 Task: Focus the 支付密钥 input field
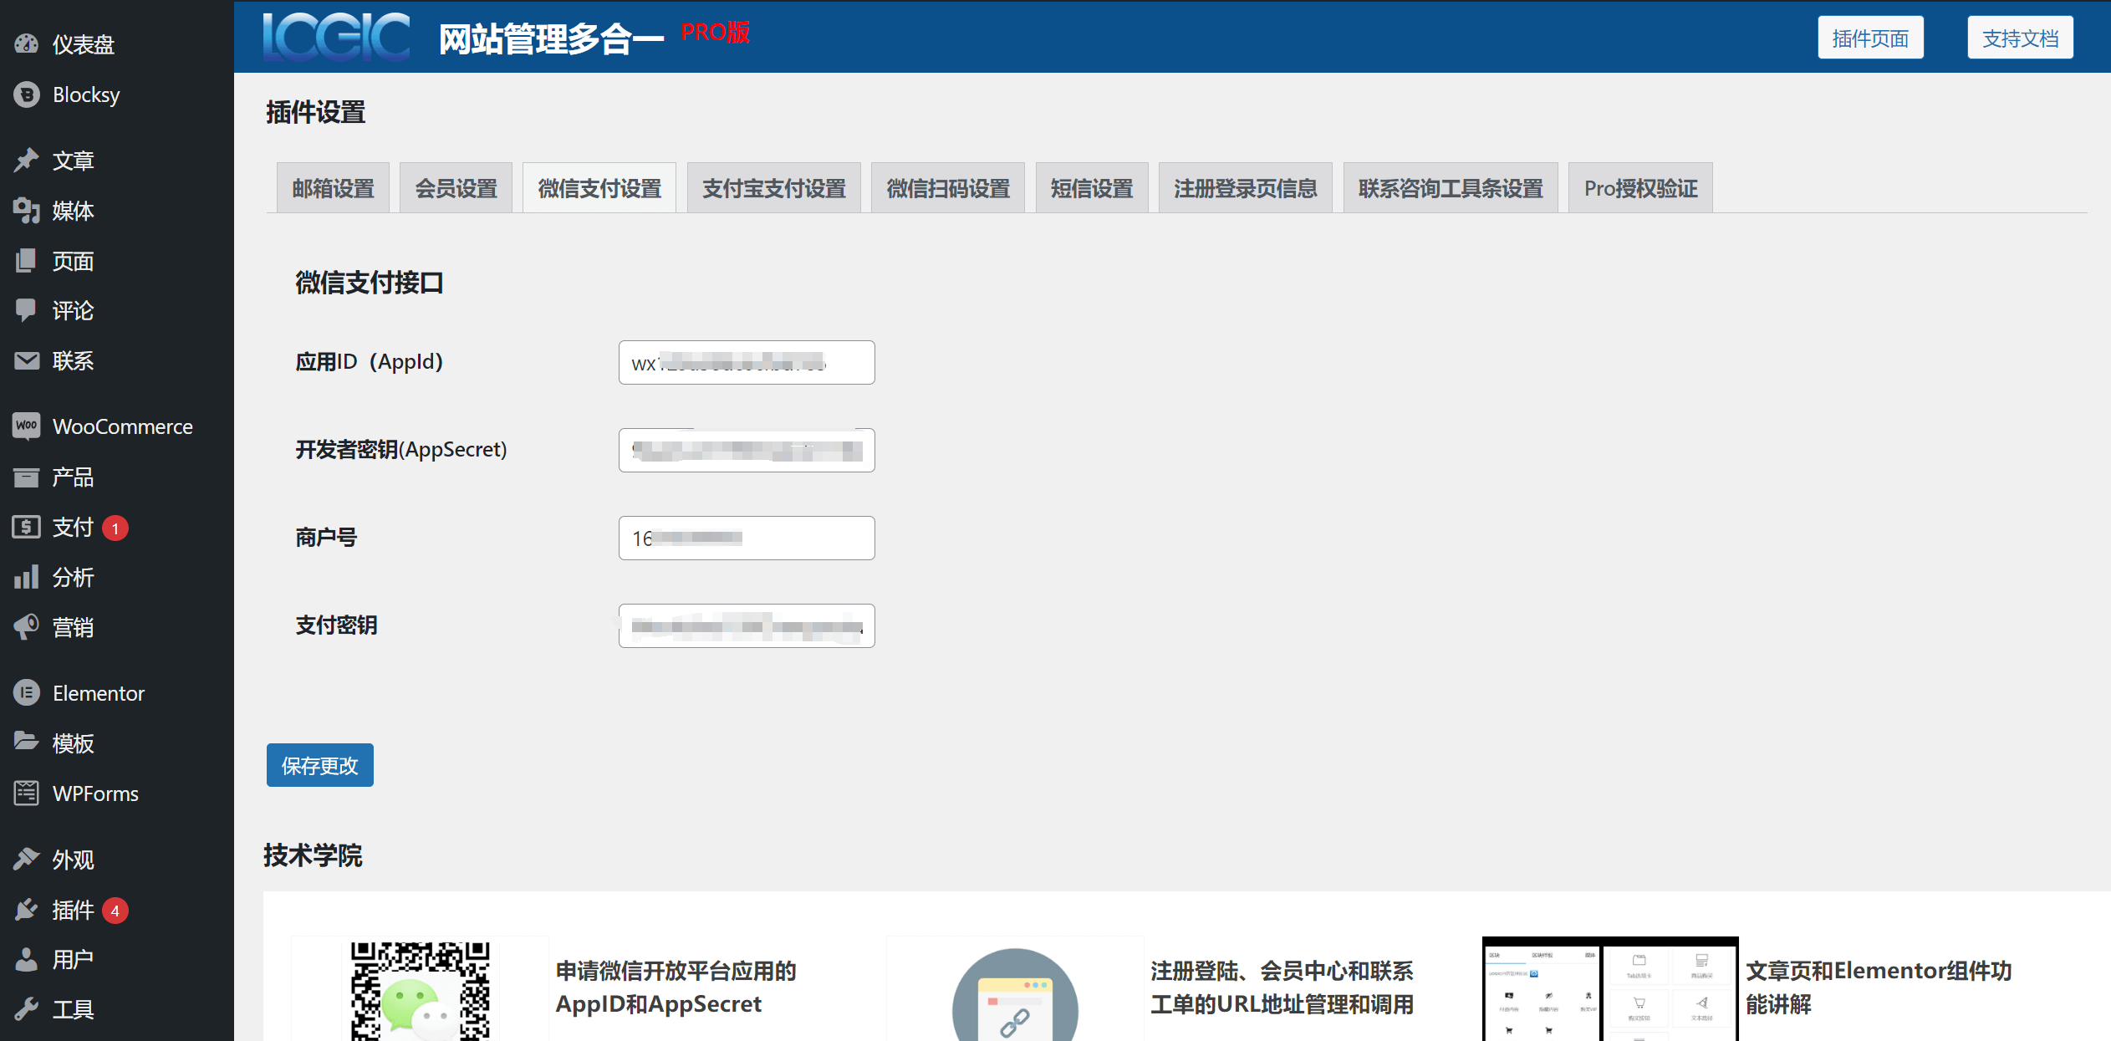click(x=747, y=625)
